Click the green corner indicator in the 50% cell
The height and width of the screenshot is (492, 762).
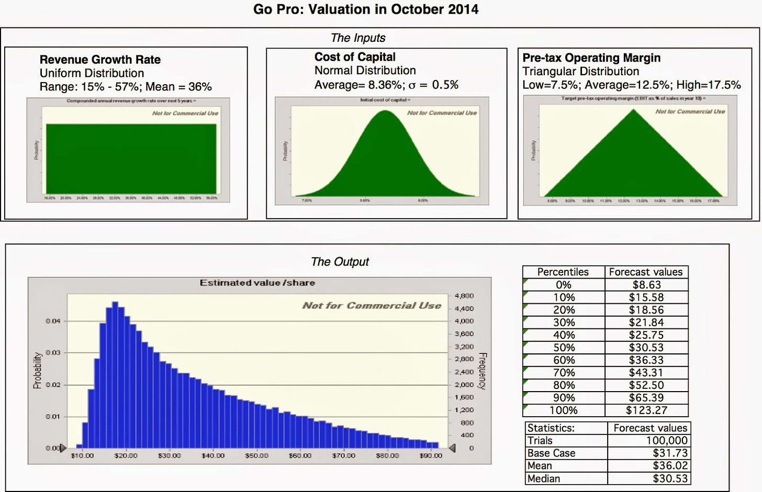tap(525, 345)
